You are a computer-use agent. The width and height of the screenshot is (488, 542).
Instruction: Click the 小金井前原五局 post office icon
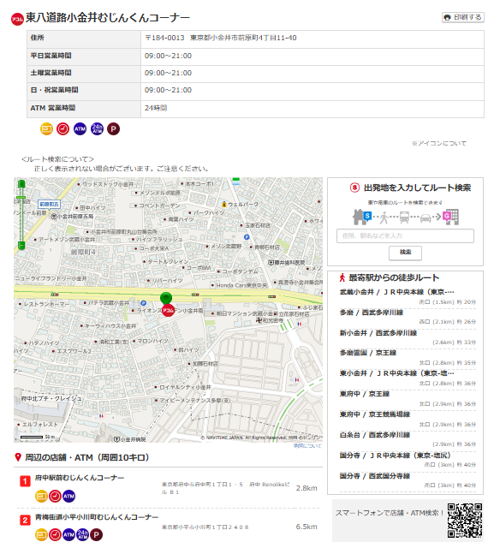[x=54, y=217]
